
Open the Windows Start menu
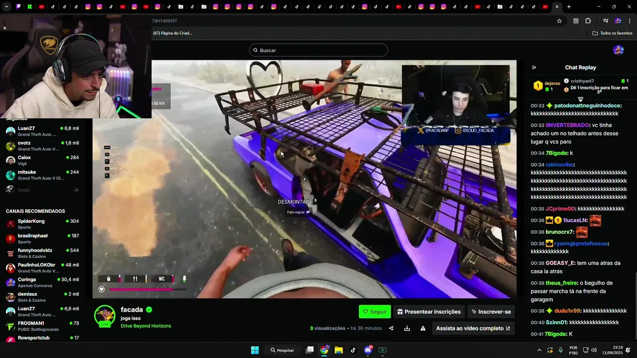(255, 350)
